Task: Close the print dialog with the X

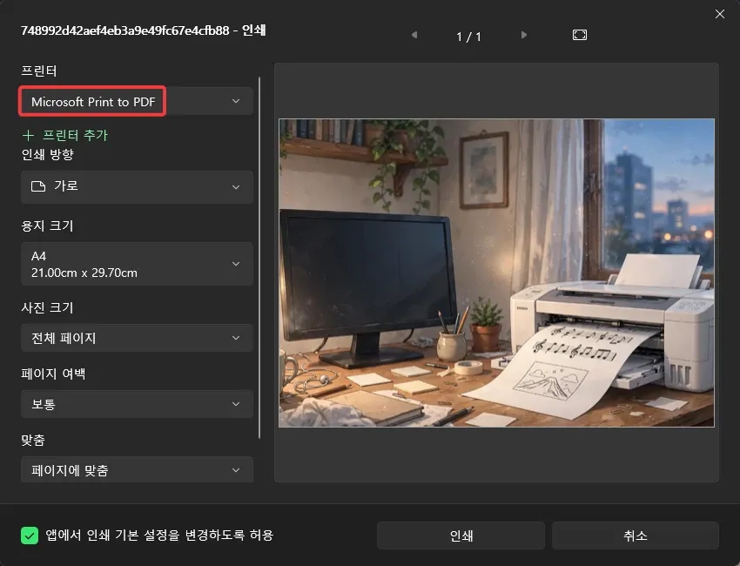Action: click(x=720, y=14)
